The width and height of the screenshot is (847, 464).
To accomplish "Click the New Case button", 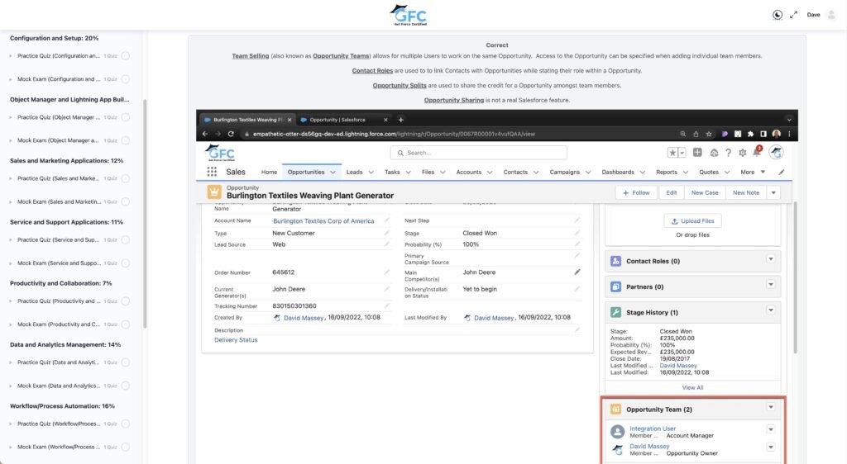I will click(705, 192).
